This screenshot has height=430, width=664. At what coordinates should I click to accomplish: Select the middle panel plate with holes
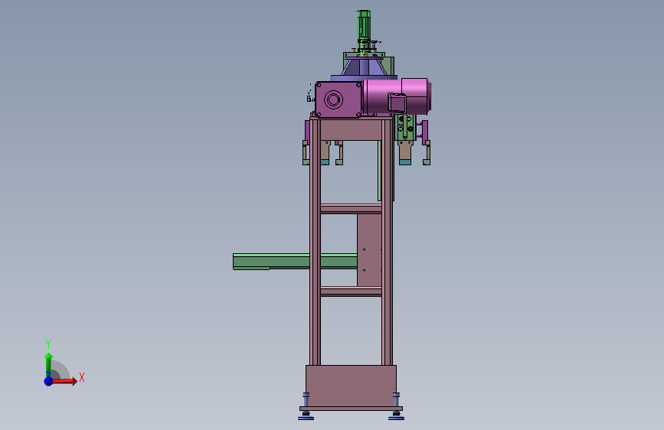click(369, 250)
